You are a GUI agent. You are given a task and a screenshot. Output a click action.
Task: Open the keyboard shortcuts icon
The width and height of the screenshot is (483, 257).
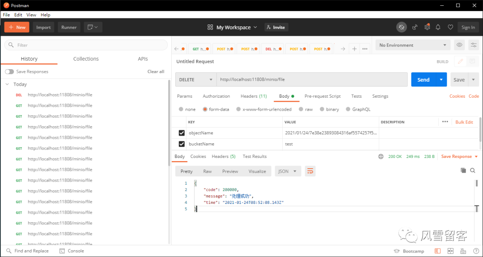click(463, 251)
